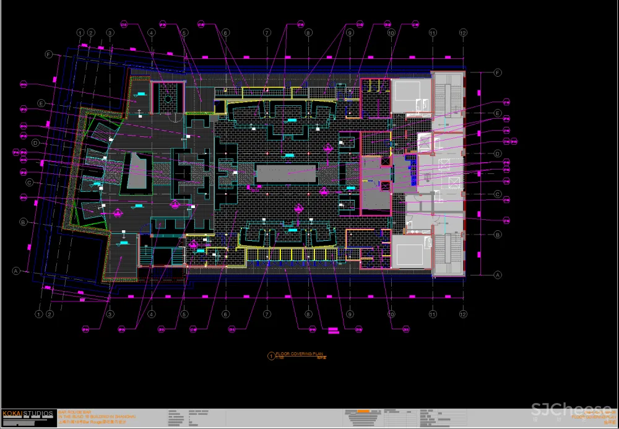Click grid bubble F on the left side

(x=48, y=54)
